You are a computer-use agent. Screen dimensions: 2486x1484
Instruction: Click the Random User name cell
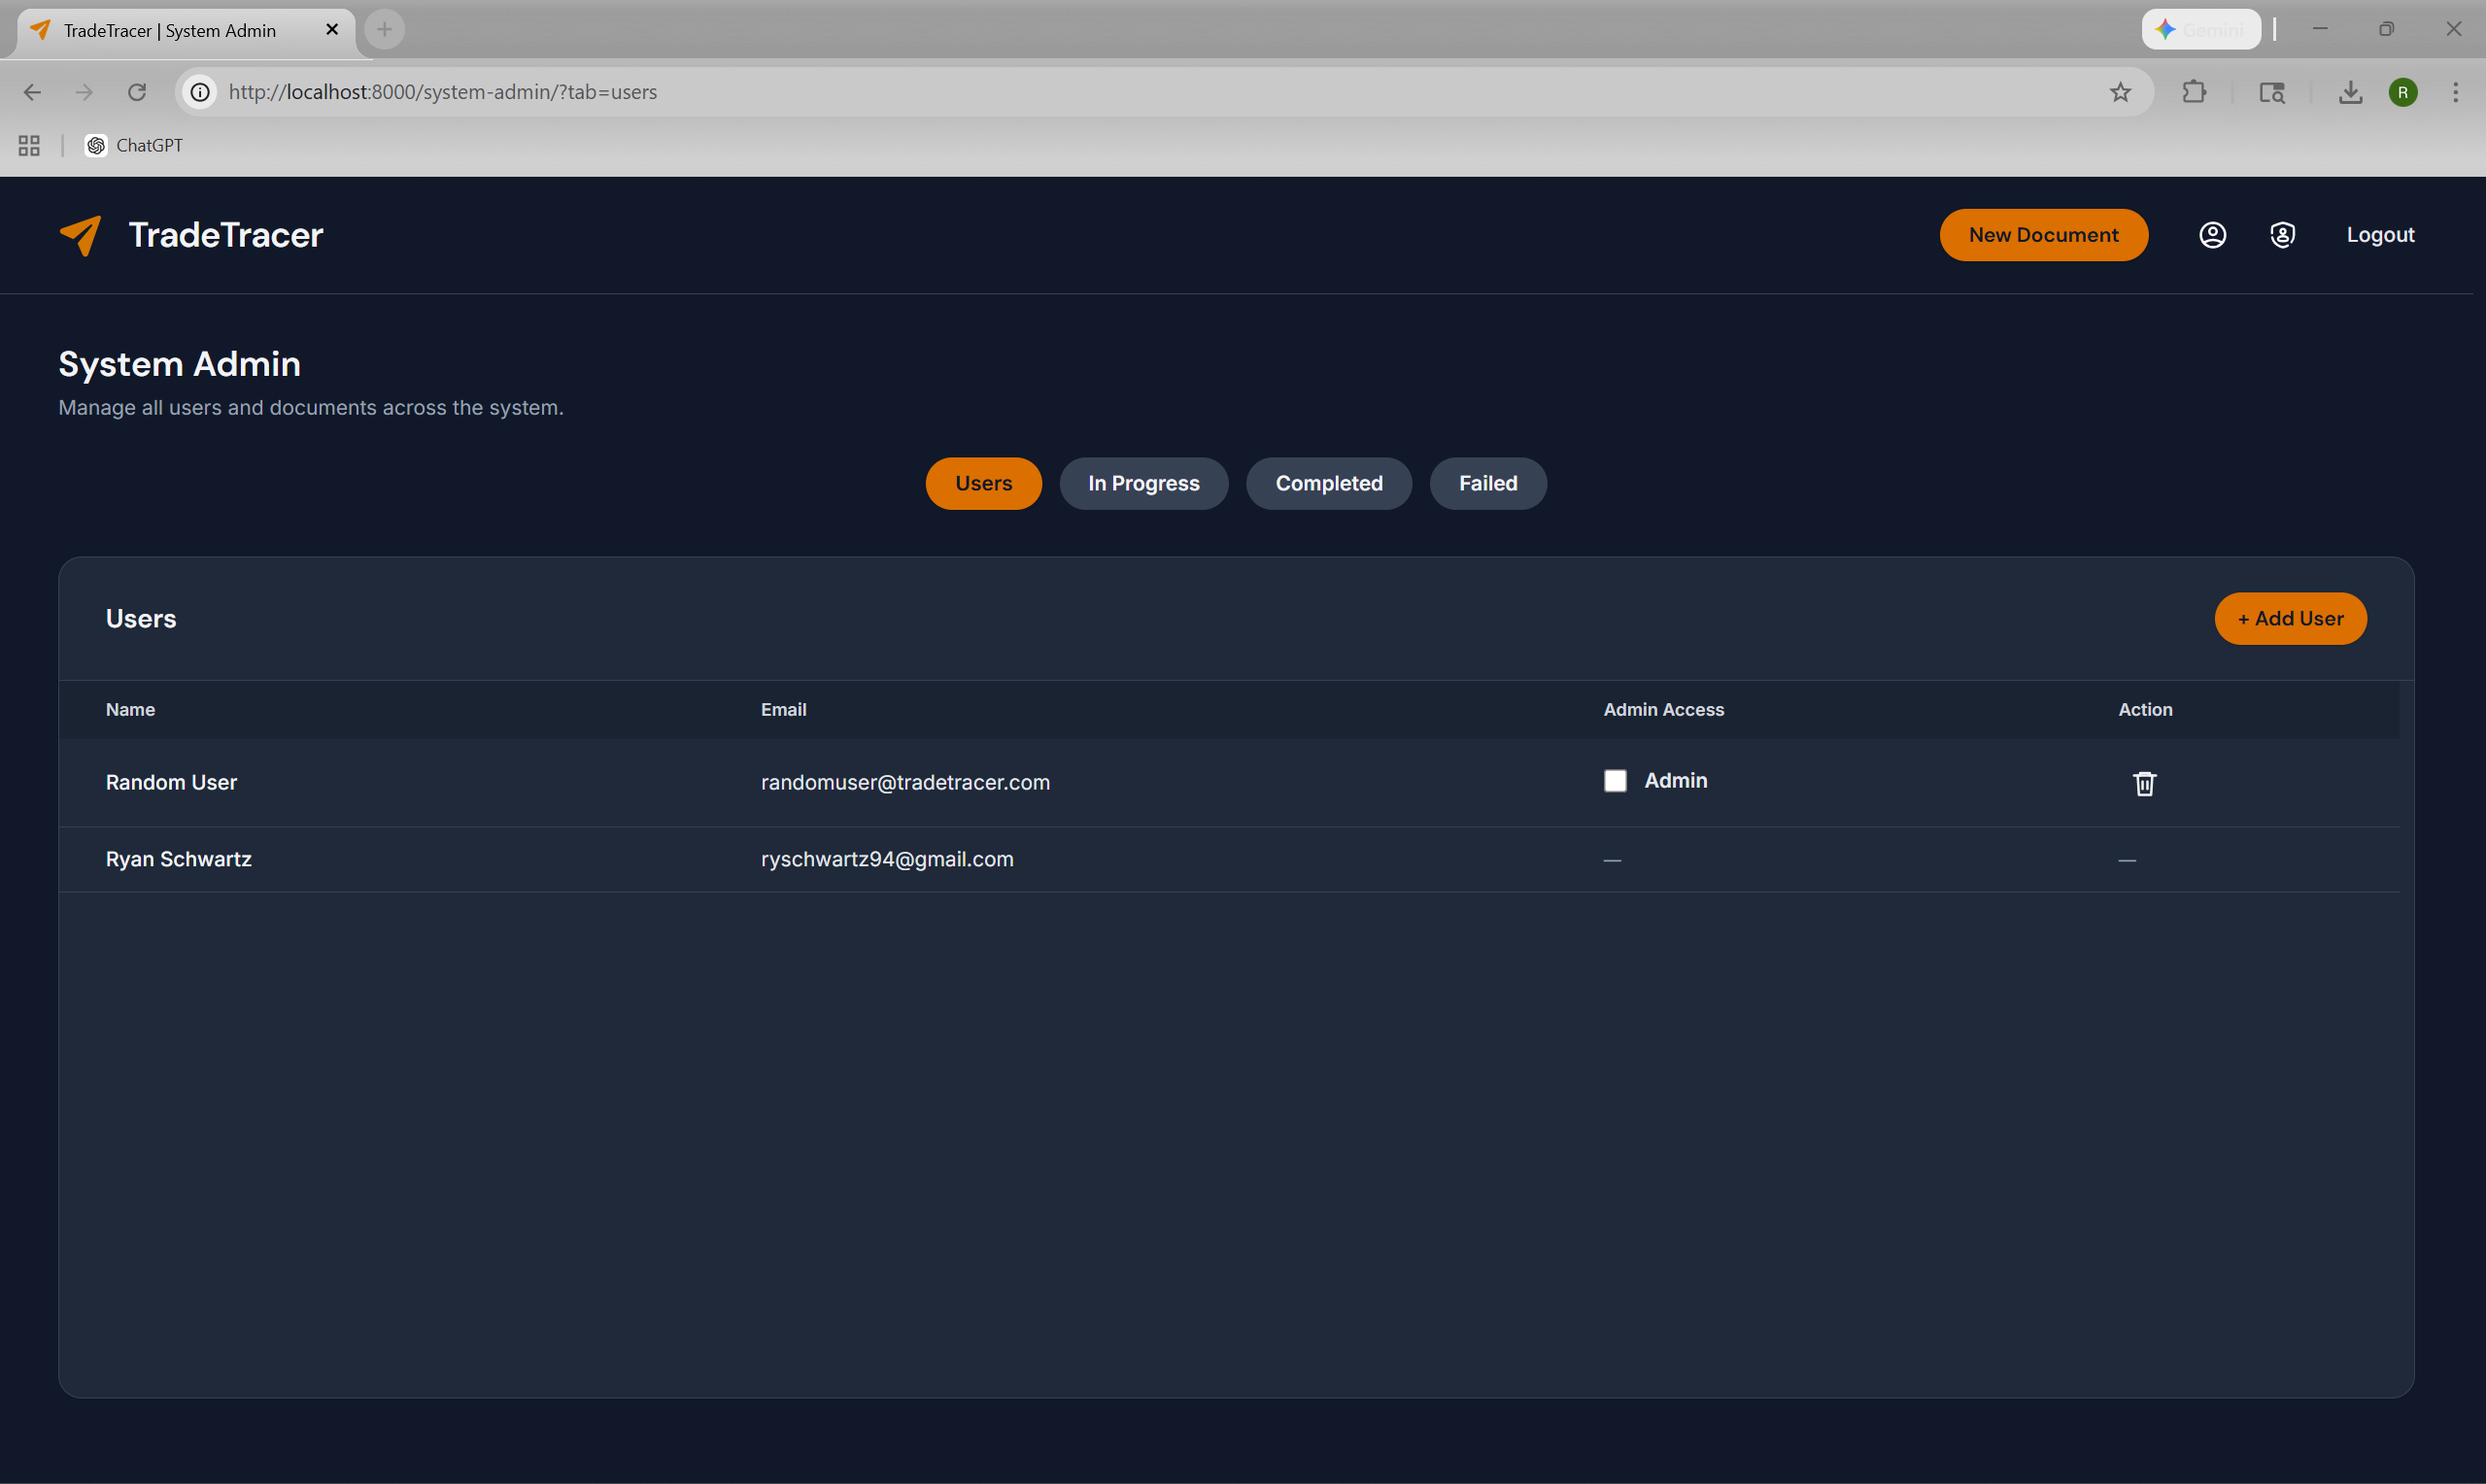tap(171, 783)
